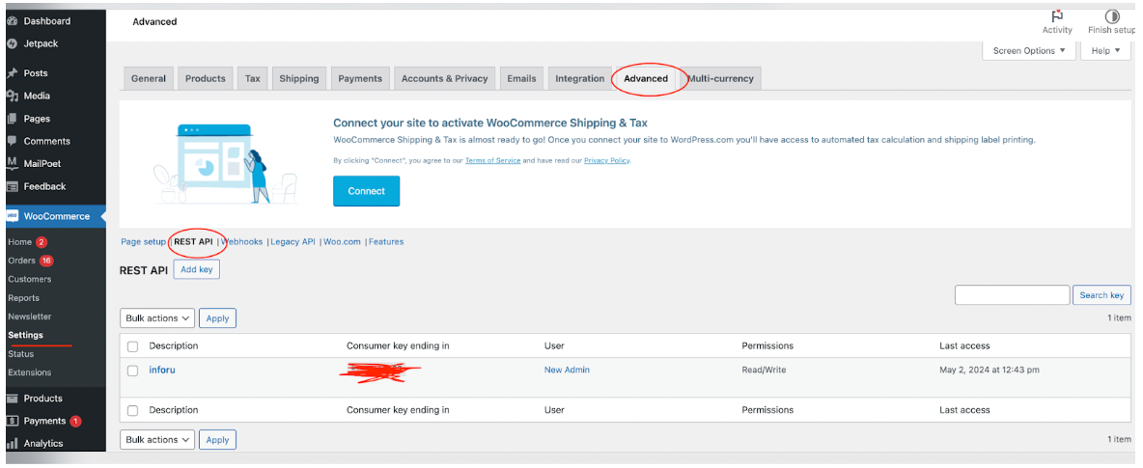Click the Comments bubble icon
The image size is (1143, 468).
[x=12, y=141]
